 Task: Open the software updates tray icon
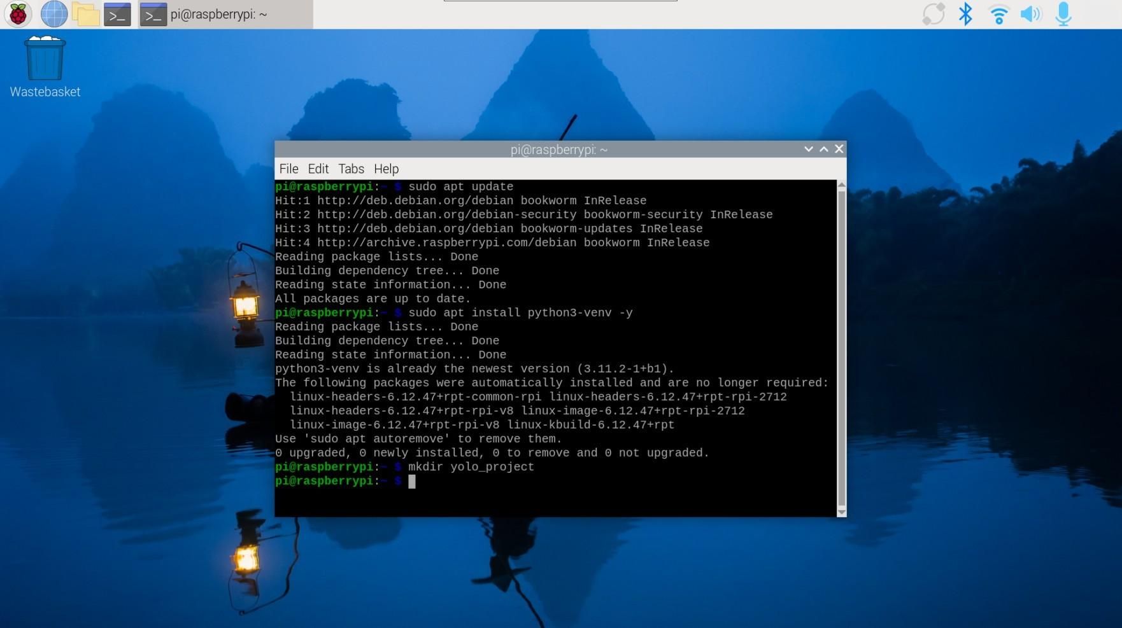pyautogui.click(x=933, y=14)
